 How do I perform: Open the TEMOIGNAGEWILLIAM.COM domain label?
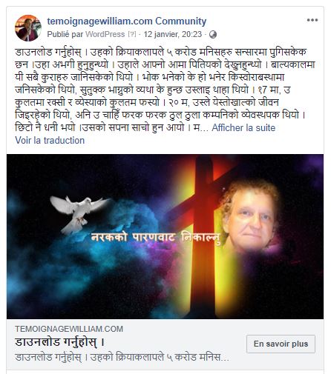coord(69,329)
